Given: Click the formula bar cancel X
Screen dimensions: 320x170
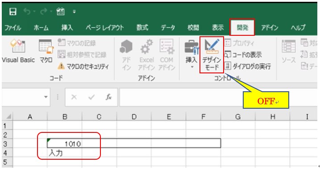Looking at the screenshot, I should (x=74, y=97).
